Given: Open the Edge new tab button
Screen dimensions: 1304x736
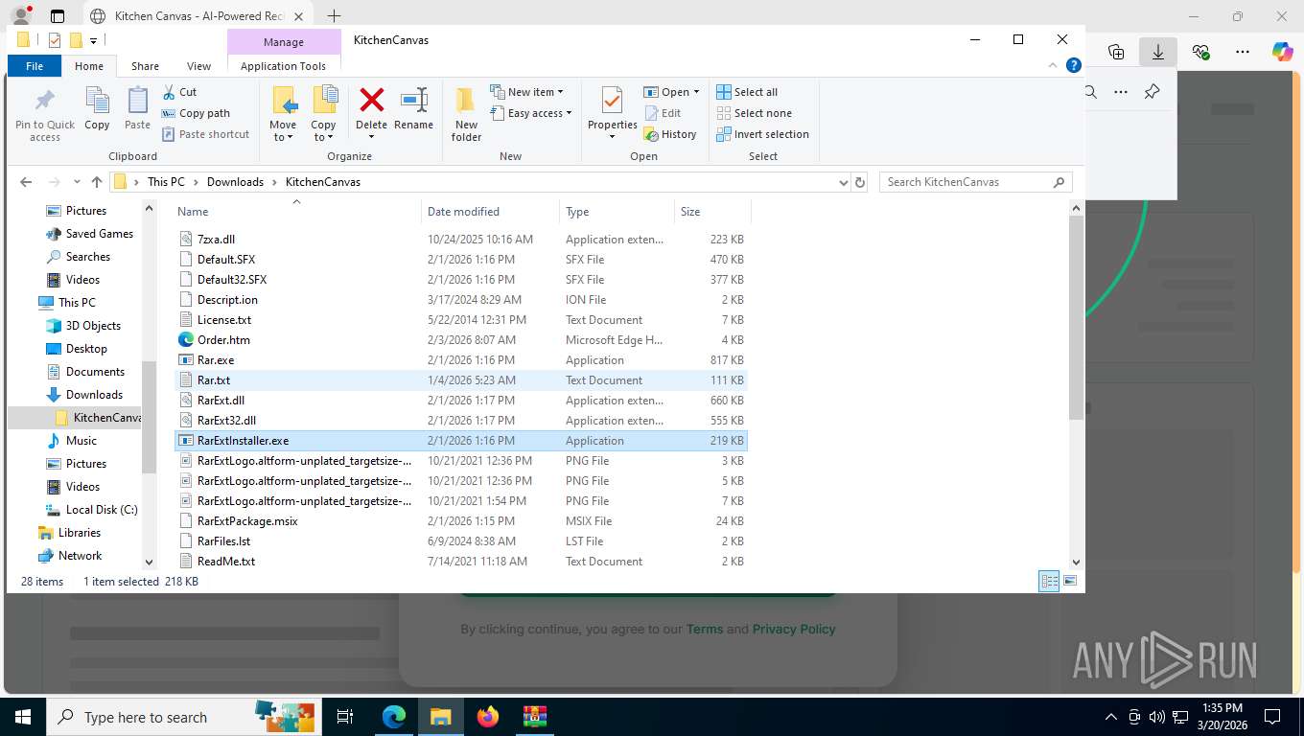Looking at the screenshot, I should coord(334,16).
